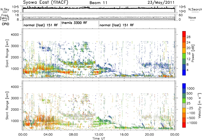Click the right '10^0' noise axis tick
The width and height of the screenshot is (202, 140).
[182, 11]
